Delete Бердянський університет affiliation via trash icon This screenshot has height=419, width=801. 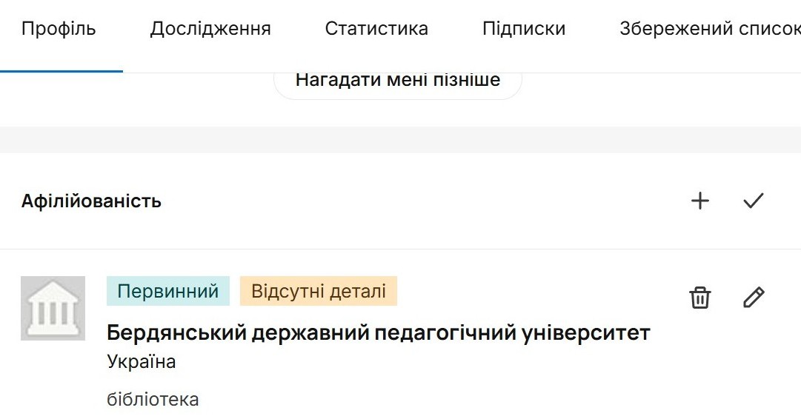699,298
